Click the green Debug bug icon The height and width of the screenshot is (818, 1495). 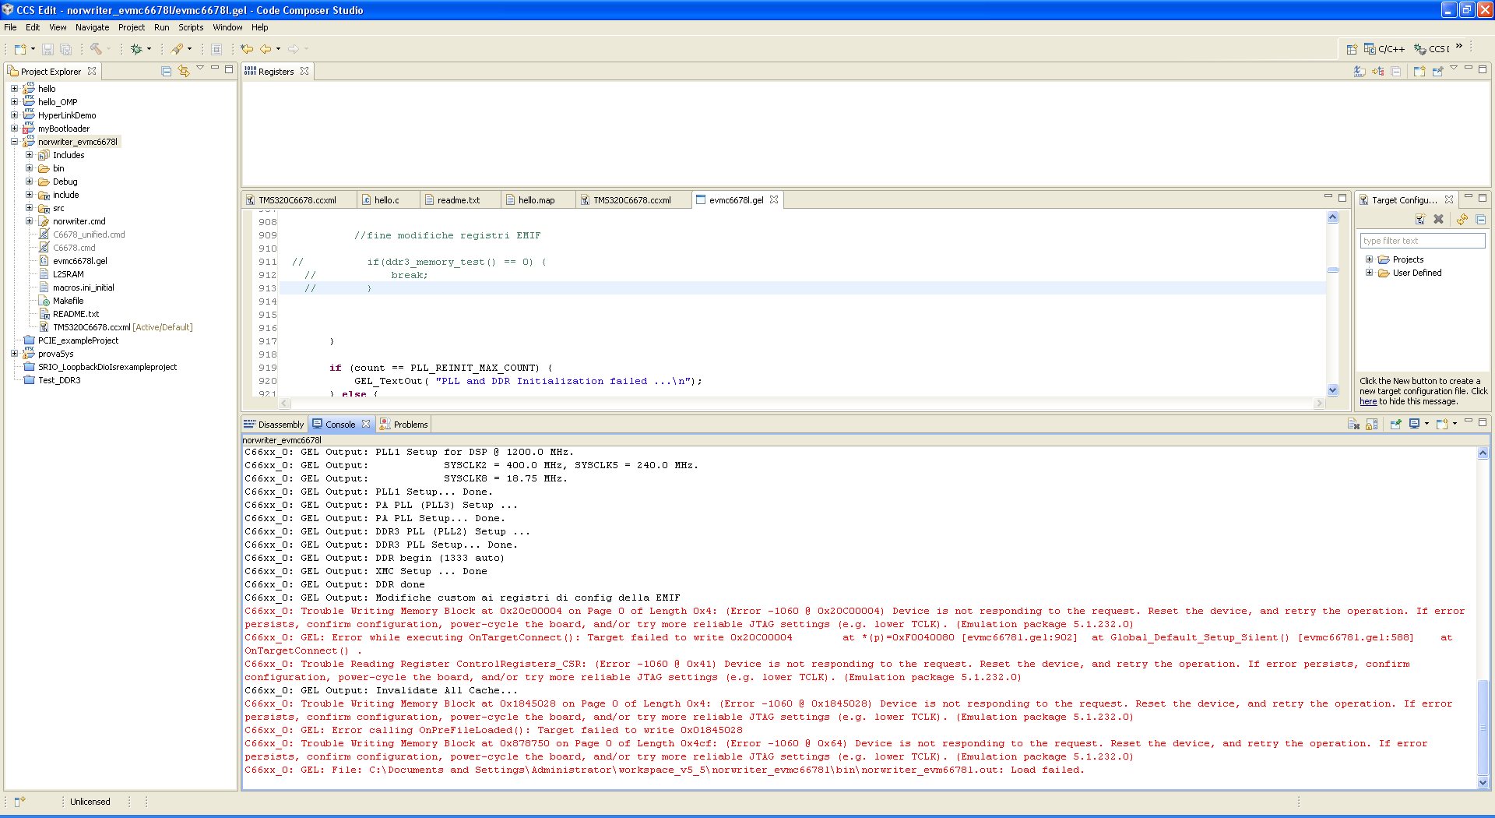(x=136, y=49)
